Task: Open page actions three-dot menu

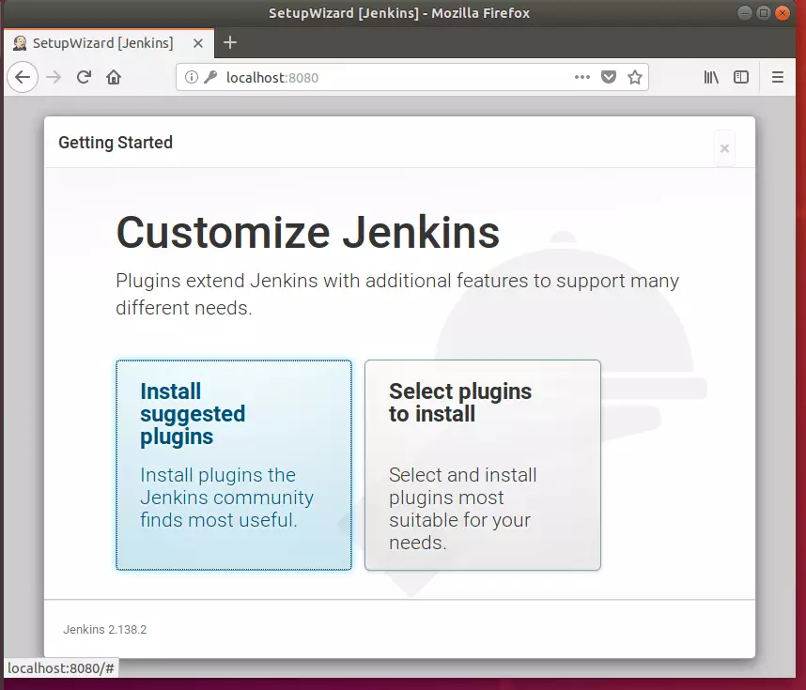Action: (582, 78)
